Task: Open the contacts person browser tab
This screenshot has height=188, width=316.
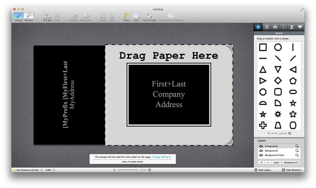Action: [292, 27]
